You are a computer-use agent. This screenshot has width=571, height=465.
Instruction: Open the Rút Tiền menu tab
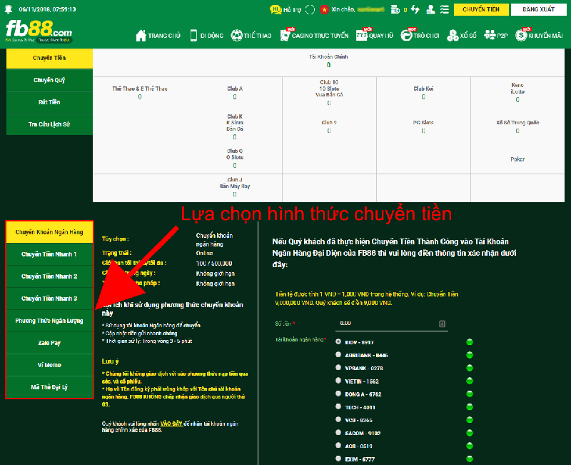49,102
